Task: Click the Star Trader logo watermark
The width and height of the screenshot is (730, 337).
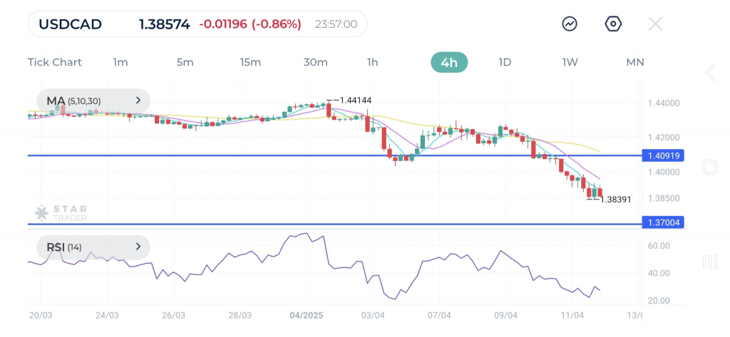Action: (61, 212)
